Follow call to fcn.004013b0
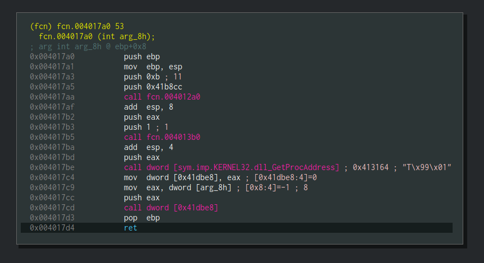 point(162,137)
